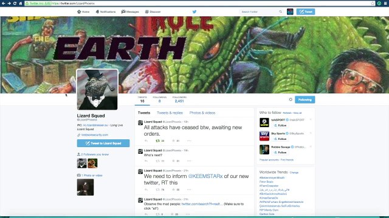
Task: Dismiss the talkSPORT follow suggestion
Action: tap(311, 120)
